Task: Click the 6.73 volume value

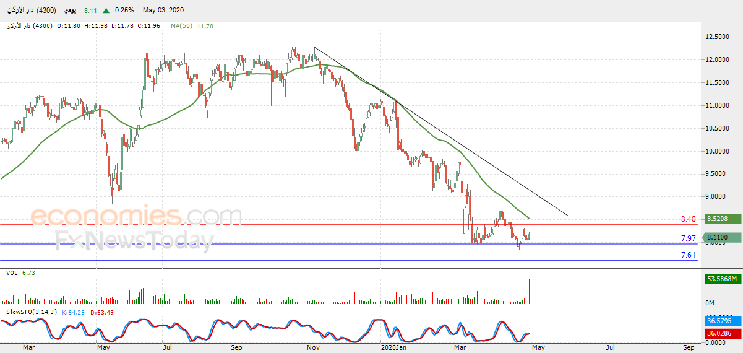Action: point(28,272)
